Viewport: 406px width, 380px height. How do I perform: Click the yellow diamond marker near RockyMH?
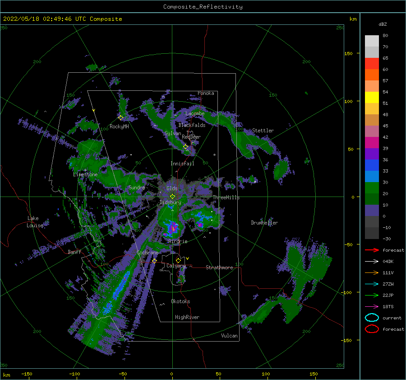pyautogui.click(x=120, y=118)
